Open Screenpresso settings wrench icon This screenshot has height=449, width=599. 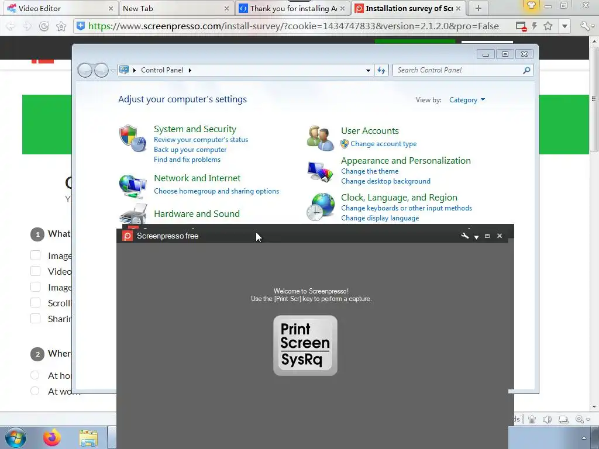click(x=465, y=236)
